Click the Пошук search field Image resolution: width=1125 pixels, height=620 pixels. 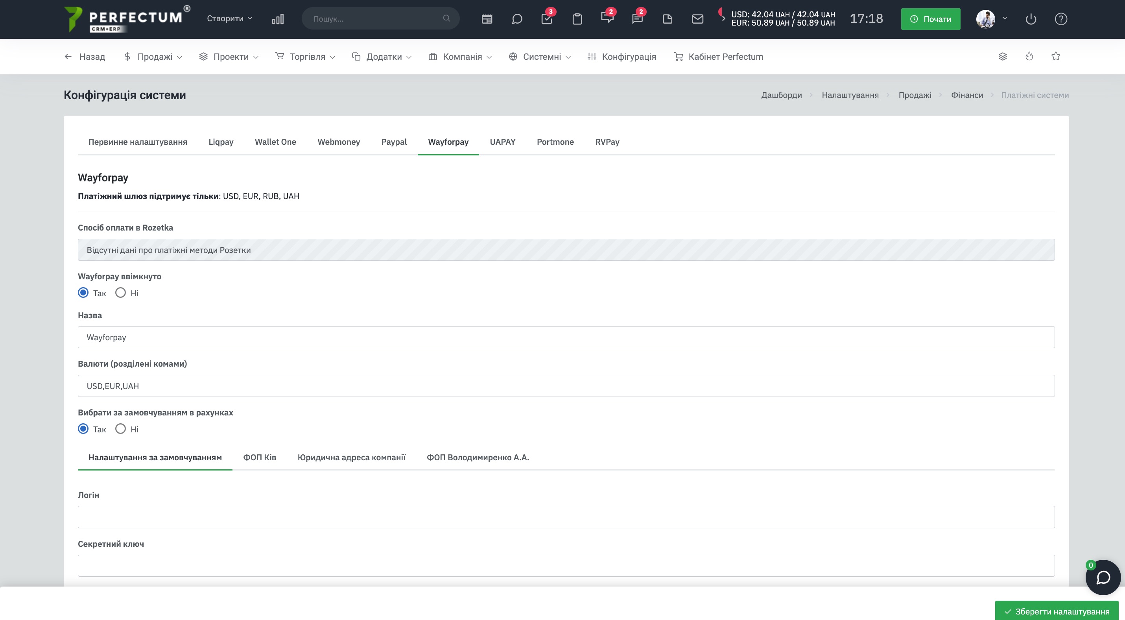click(x=380, y=18)
